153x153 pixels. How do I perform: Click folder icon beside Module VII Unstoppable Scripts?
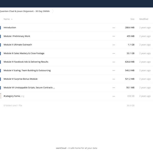point(1,88)
